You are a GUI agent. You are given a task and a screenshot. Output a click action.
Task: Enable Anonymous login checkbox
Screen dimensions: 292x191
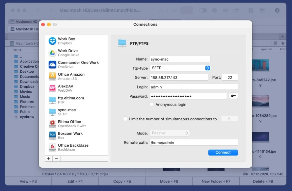[152, 105]
